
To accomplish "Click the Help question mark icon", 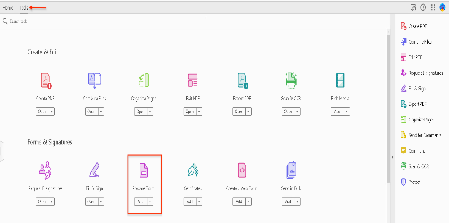I will point(423,7).
